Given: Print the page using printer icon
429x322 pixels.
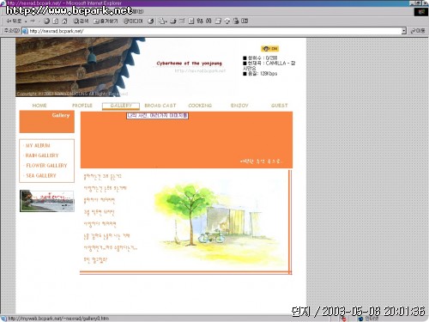Looking at the screenshot, I should coord(173,21).
